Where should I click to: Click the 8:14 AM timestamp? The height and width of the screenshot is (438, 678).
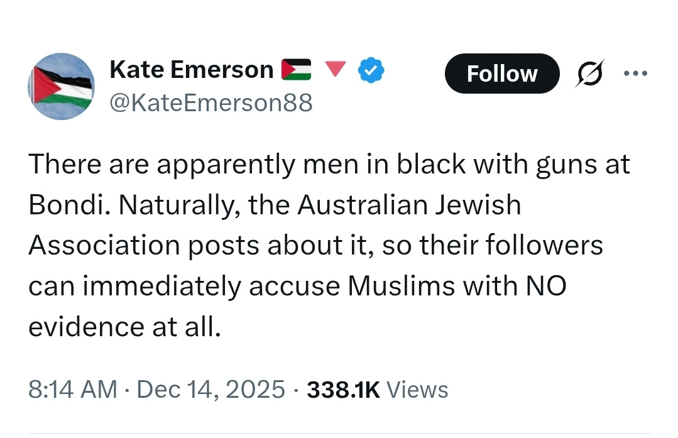point(73,390)
